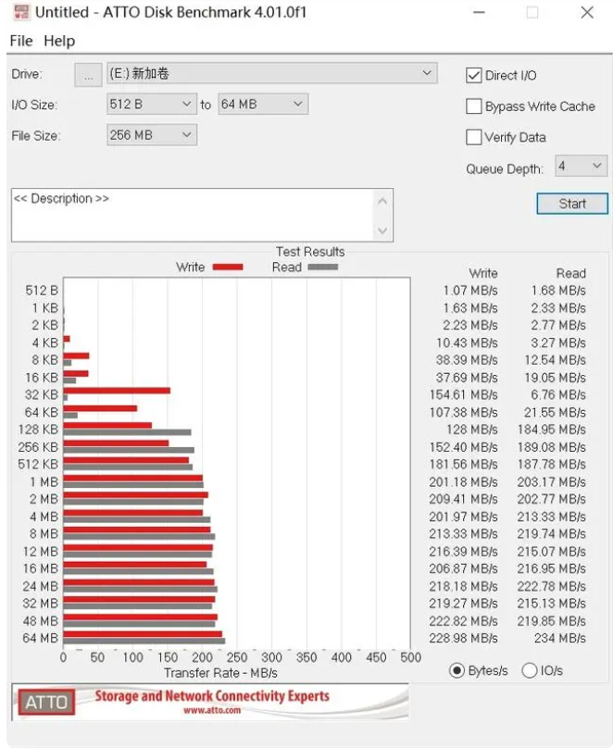613x748 pixels.
Task: Enable Bypass Write Cache option
Action: click(x=474, y=106)
